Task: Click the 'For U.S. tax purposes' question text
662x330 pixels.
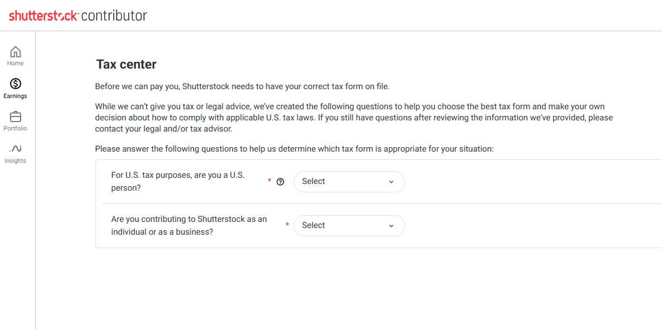Action: coord(178,181)
